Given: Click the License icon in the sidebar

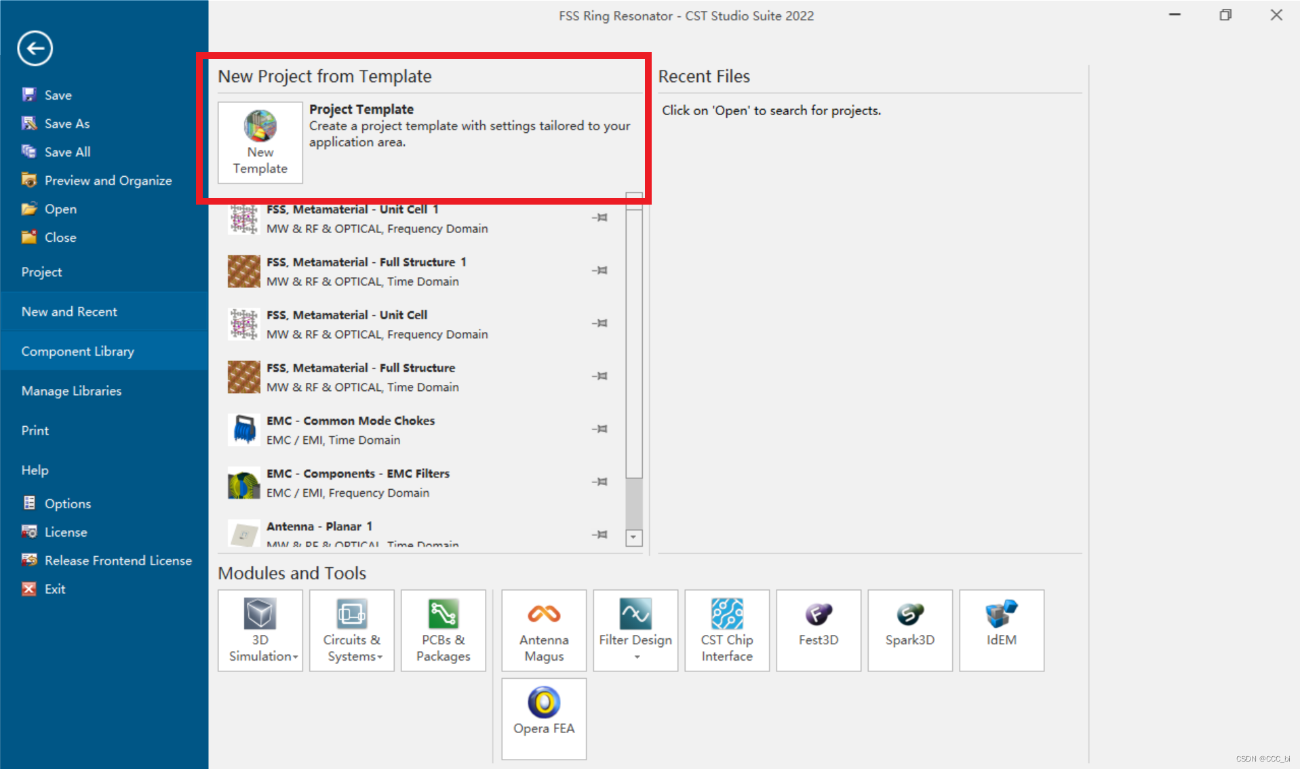Looking at the screenshot, I should [29, 532].
